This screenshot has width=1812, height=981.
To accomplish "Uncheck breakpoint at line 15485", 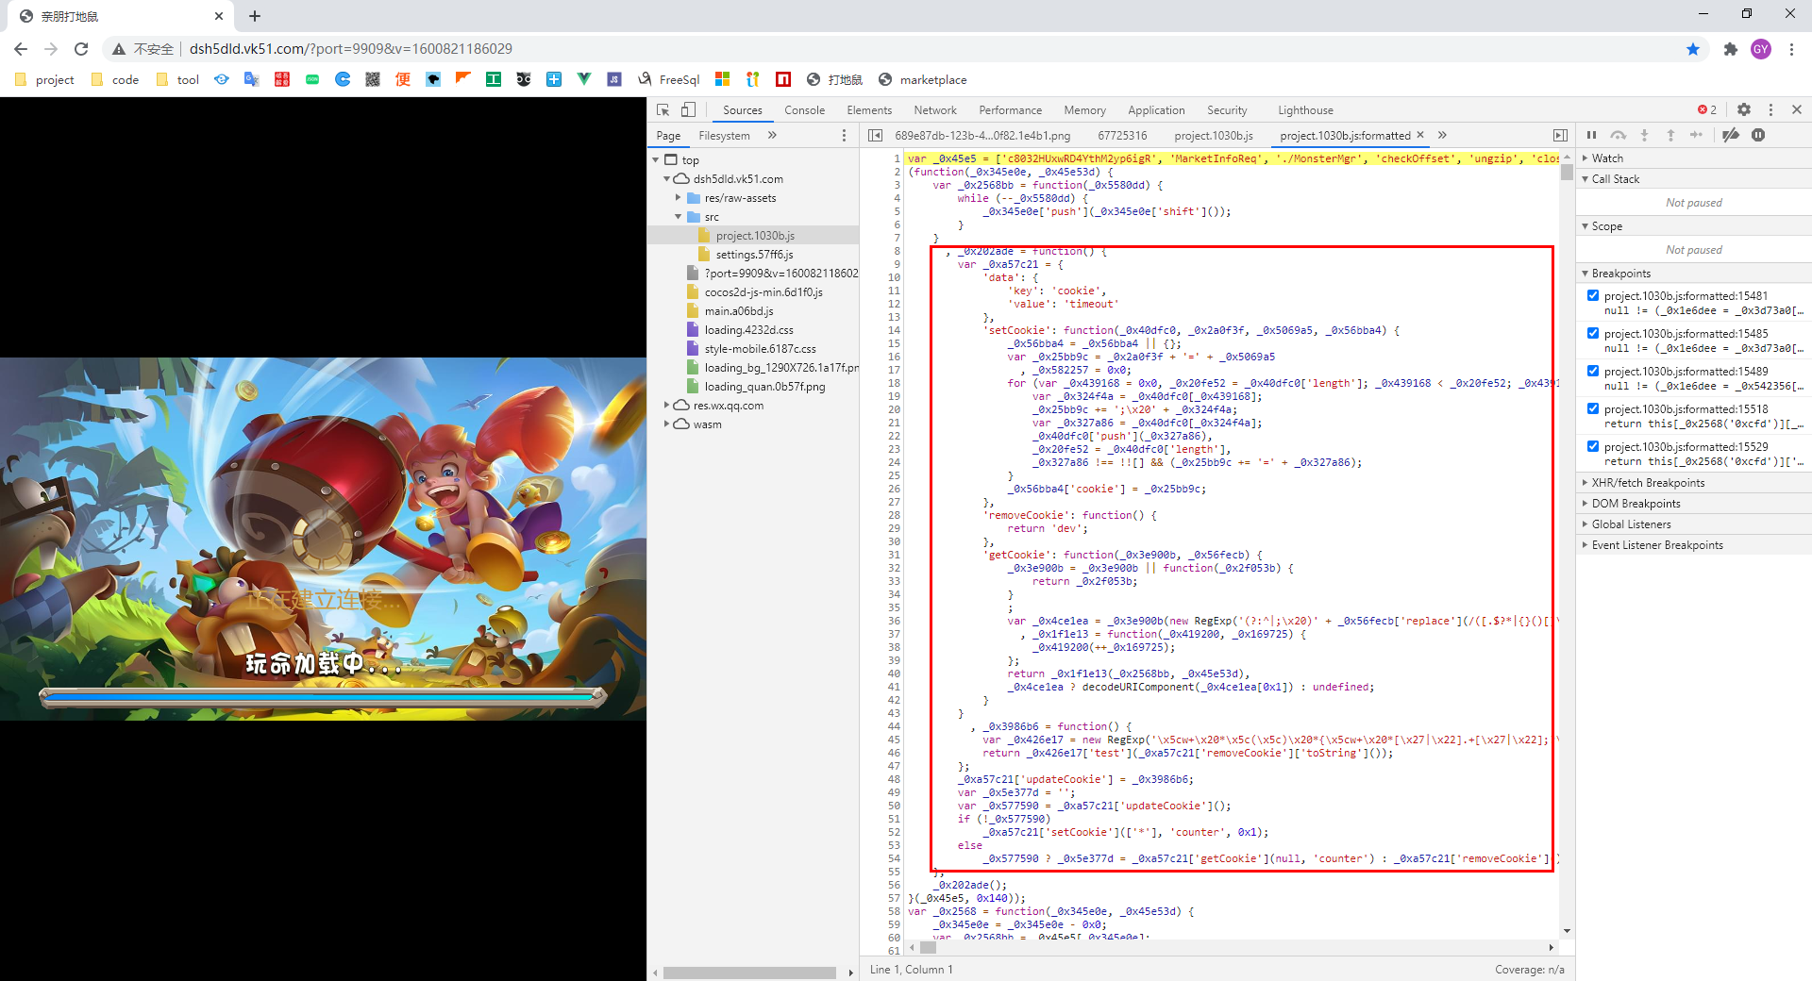I will coord(1593,333).
